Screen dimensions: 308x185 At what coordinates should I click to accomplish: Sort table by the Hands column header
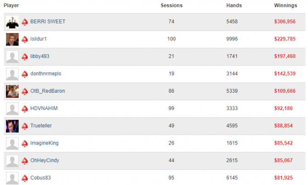tap(234, 6)
